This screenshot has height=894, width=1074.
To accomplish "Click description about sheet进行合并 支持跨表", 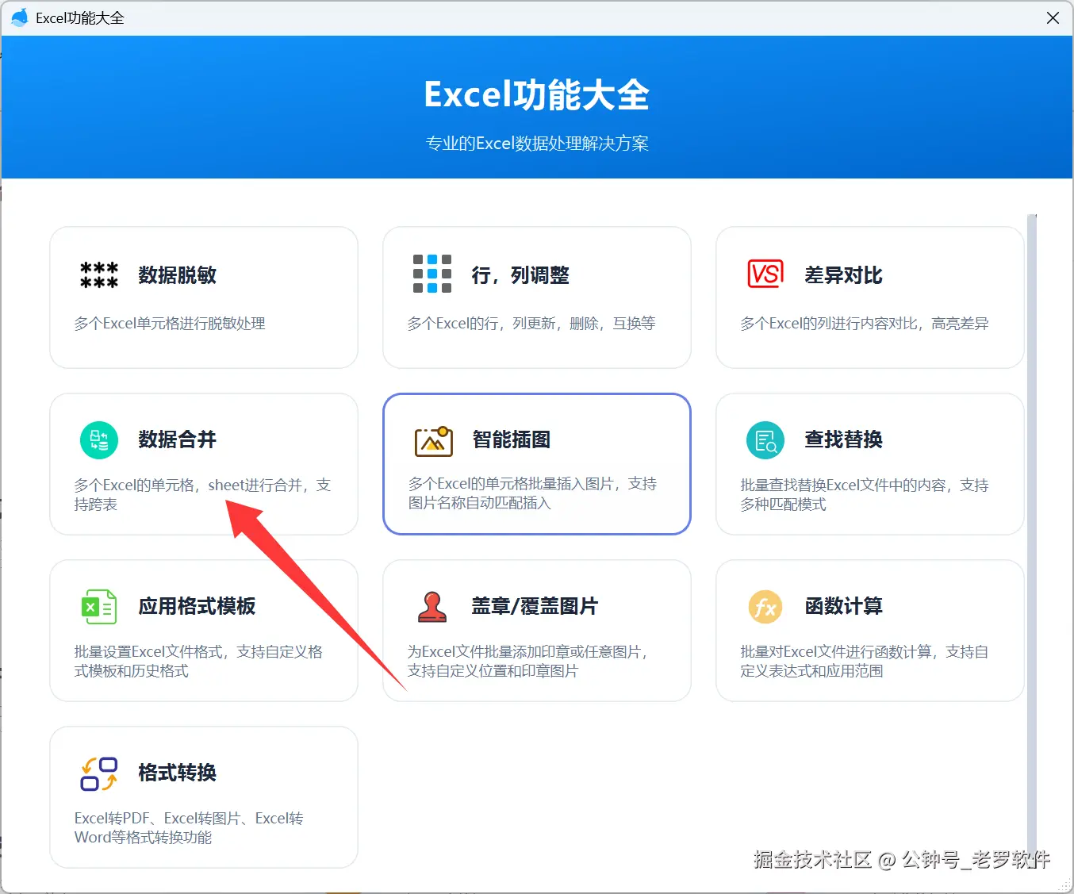I will pyautogui.click(x=202, y=495).
